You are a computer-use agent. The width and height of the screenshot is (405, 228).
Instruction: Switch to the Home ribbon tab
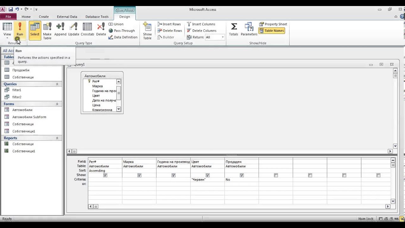click(26, 17)
